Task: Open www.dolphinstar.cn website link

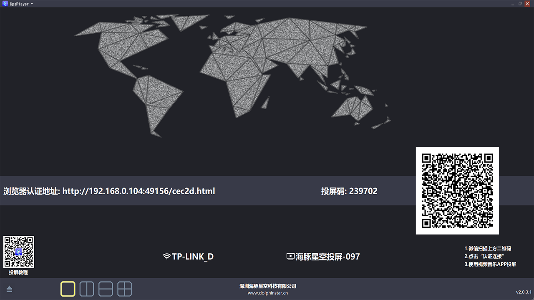Action: click(x=268, y=293)
